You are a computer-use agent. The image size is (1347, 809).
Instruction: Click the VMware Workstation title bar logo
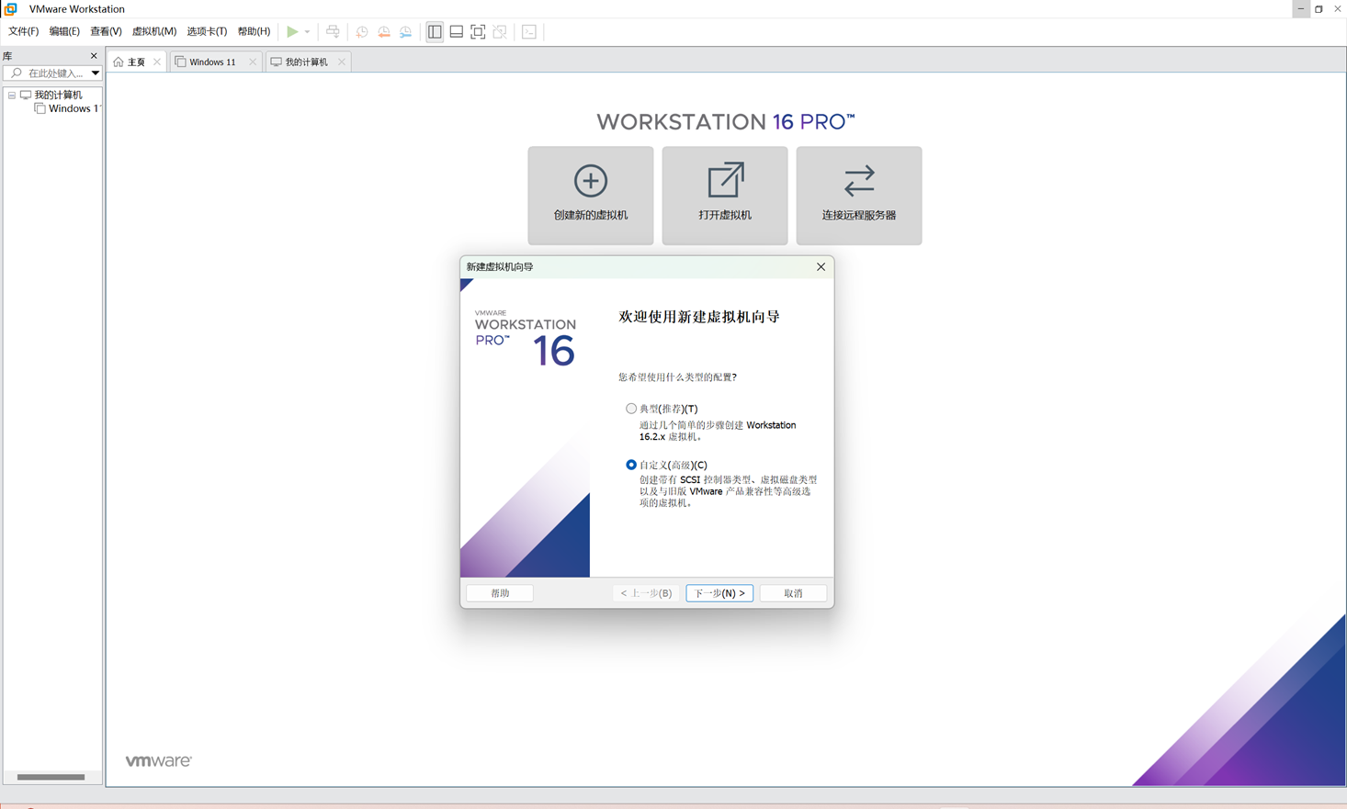11,9
